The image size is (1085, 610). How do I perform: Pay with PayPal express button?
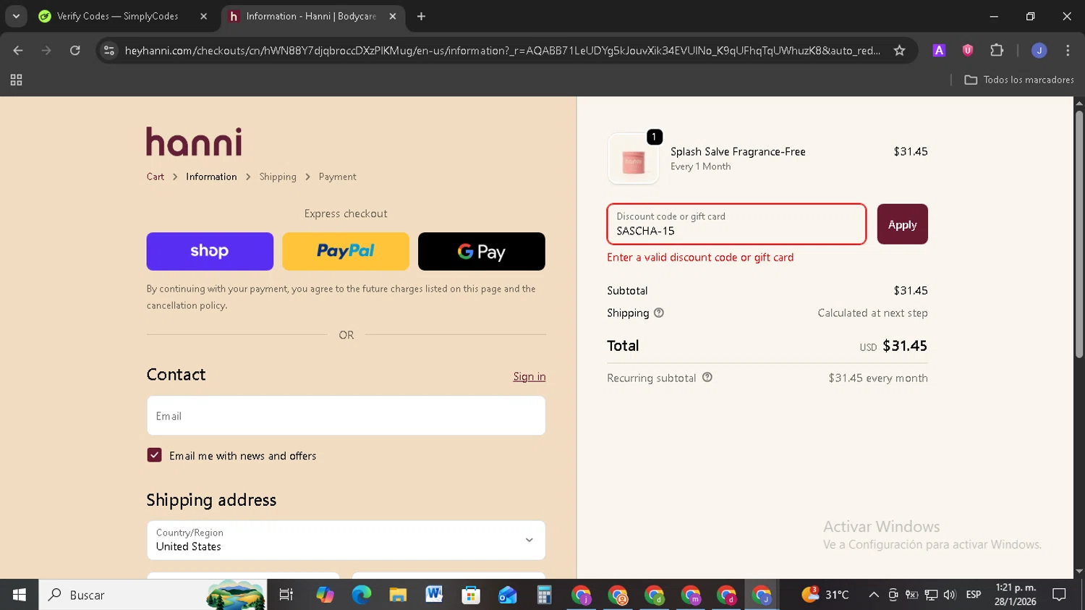pyautogui.click(x=346, y=251)
